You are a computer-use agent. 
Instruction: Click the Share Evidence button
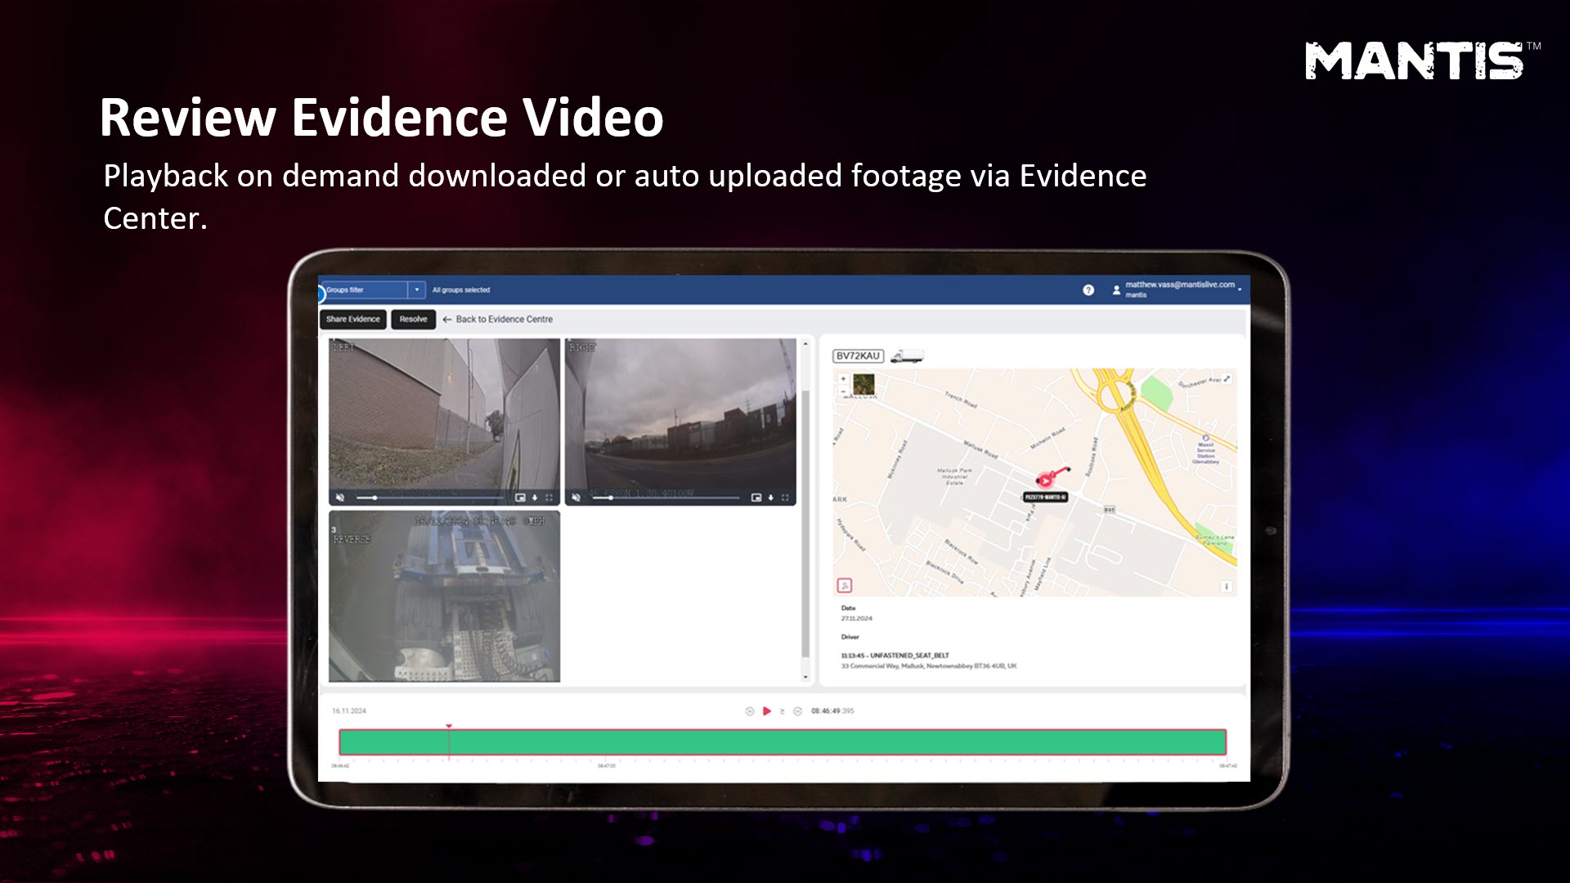352,319
